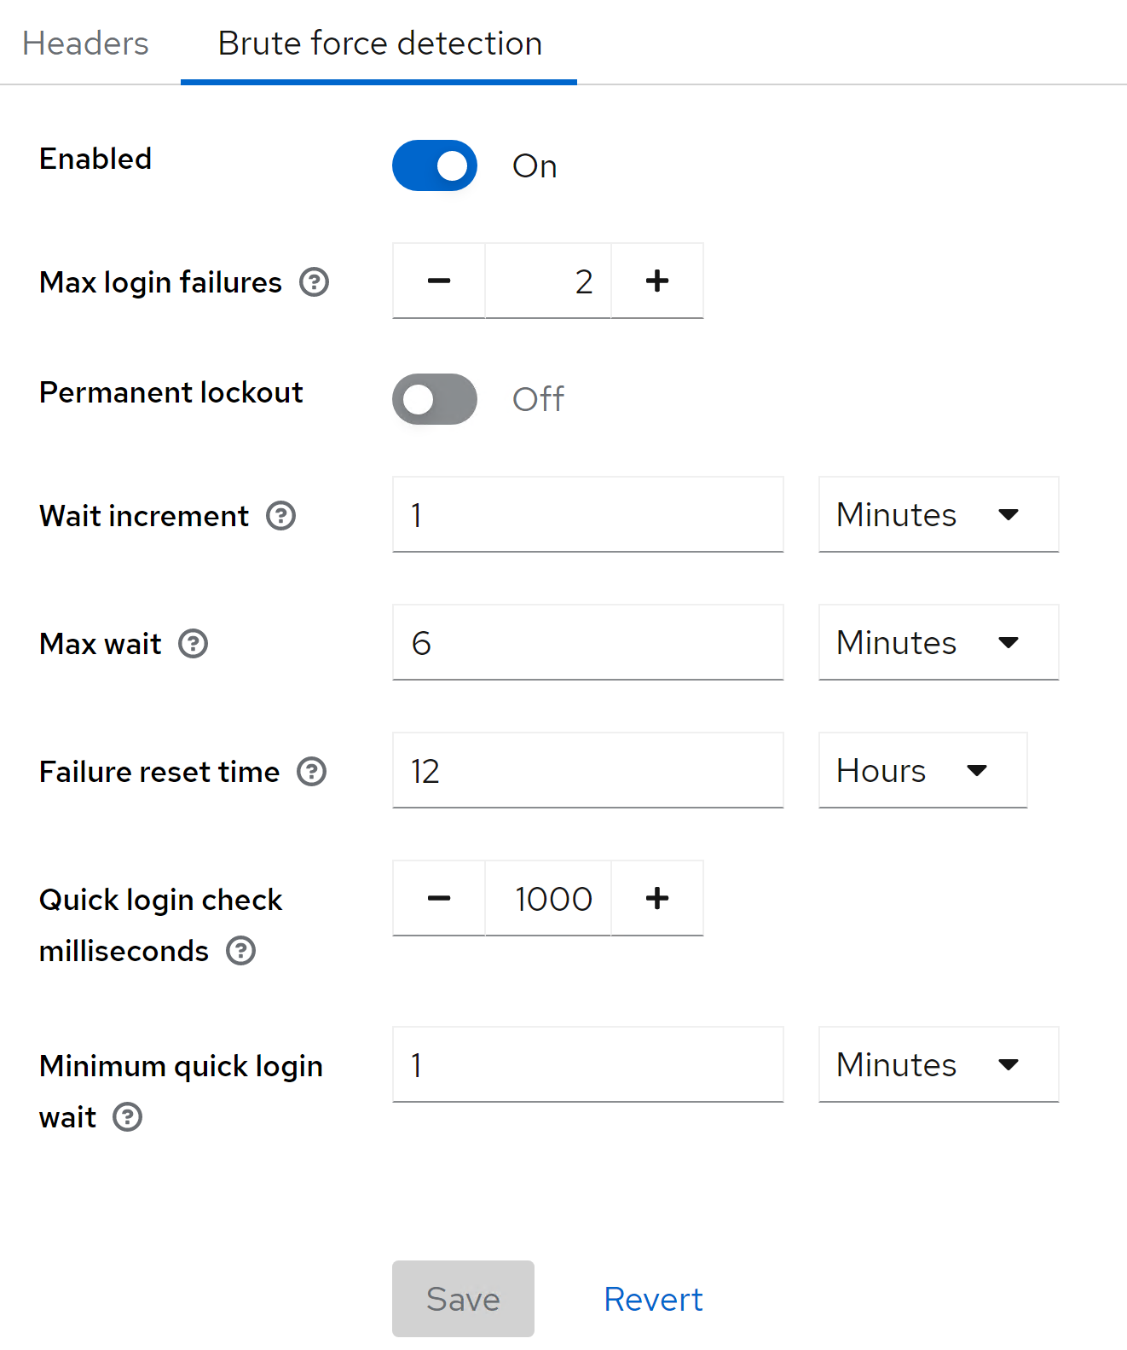
Task: Decrease Max login failures with the minus icon
Action: [438, 281]
